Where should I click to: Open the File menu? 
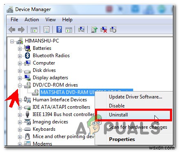click(x=14, y=20)
